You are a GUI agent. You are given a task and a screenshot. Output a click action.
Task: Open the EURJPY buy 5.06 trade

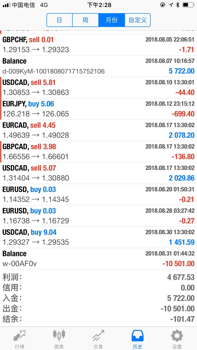click(x=98, y=109)
